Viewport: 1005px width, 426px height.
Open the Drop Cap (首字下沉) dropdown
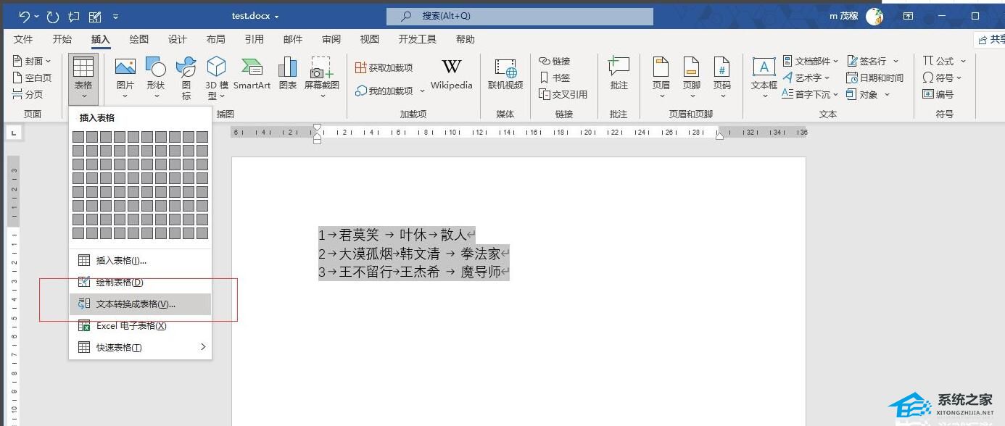810,94
